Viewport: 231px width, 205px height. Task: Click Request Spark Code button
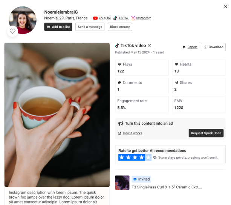(206, 133)
